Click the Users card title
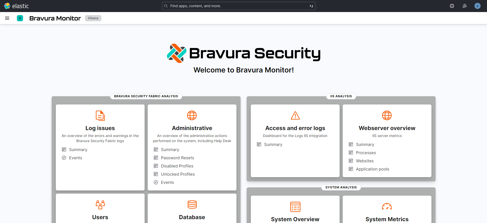 (100, 217)
